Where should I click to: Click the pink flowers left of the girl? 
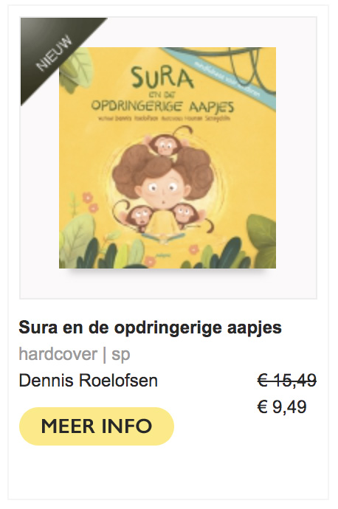click(x=90, y=202)
